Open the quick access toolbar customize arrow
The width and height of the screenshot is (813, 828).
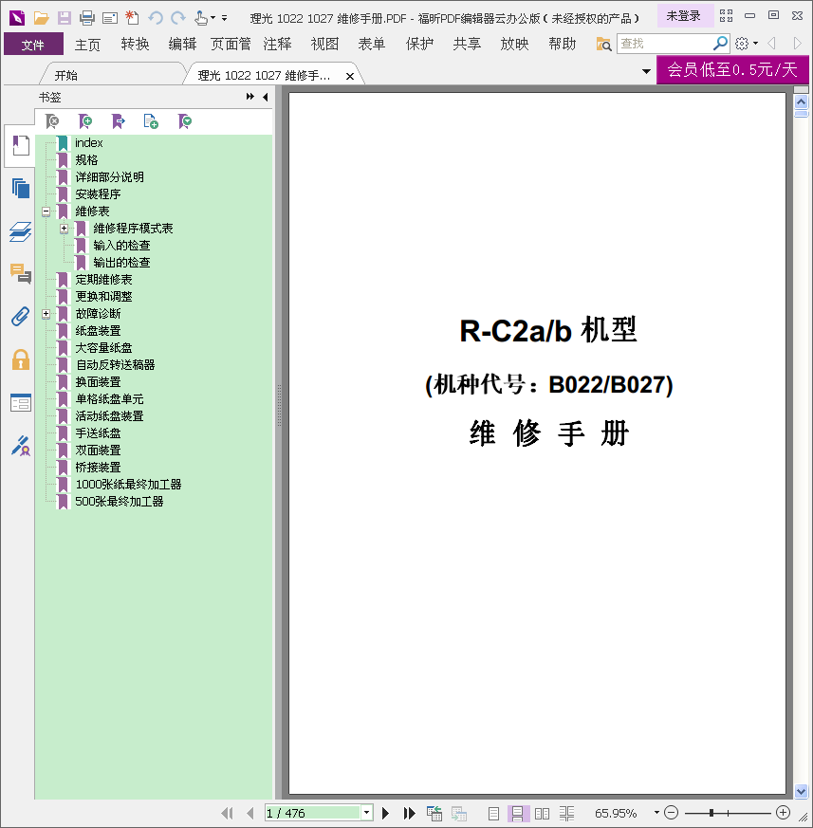coord(225,18)
